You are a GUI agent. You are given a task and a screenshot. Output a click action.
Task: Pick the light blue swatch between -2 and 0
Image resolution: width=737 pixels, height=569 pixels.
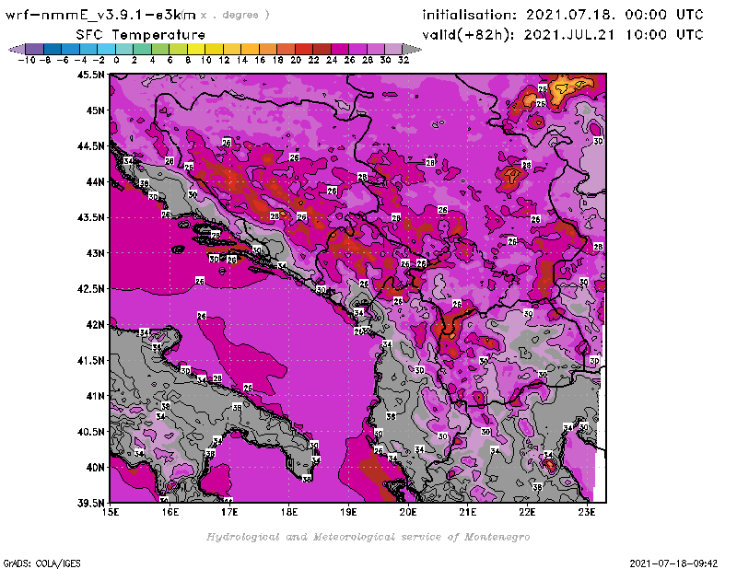(106, 49)
